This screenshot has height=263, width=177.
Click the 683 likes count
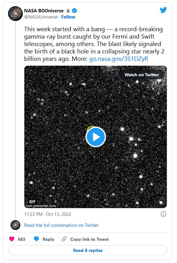point(22,239)
